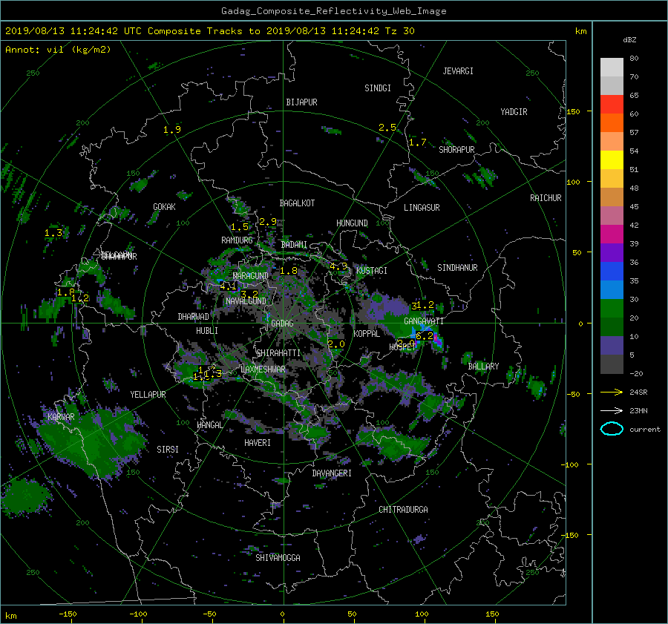Click the HANGAL city label
The height and width of the screenshot is (624, 668).
click(209, 425)
